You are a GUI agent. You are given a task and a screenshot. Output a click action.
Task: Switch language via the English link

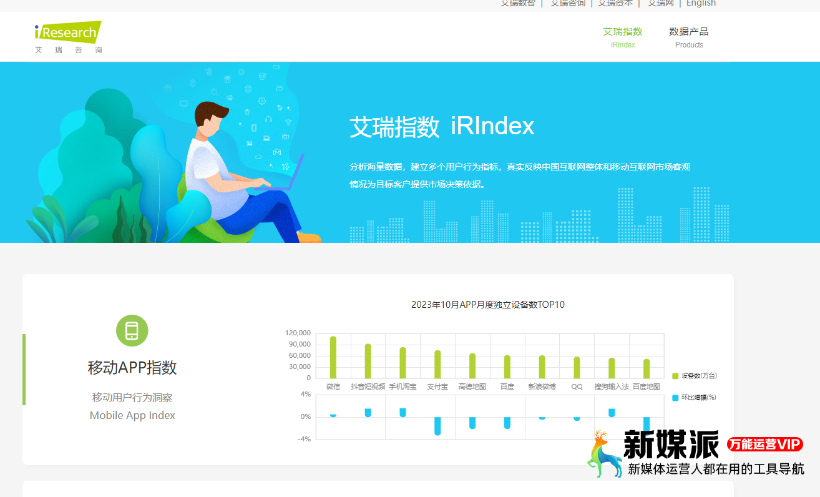click(x=701, y=3)
